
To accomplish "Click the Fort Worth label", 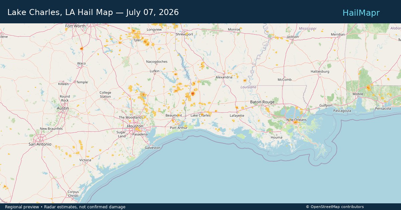I will click(75, 26).
